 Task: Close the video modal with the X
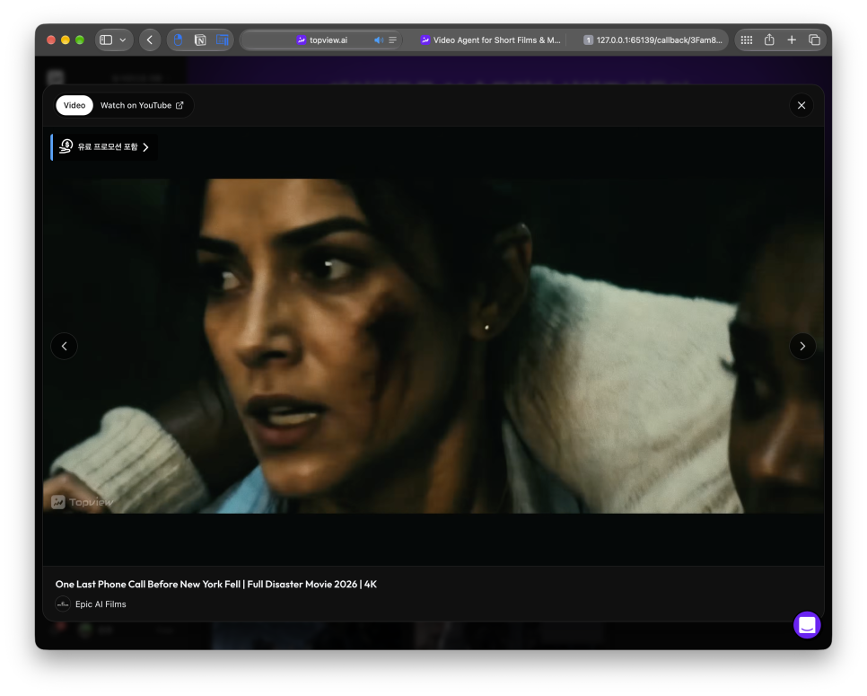pyautogui.click(x=801, y=105)
